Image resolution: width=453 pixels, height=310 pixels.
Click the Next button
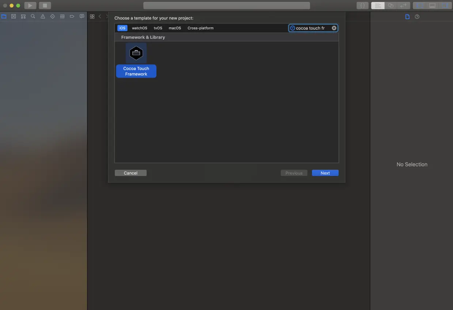click(325, 173)
